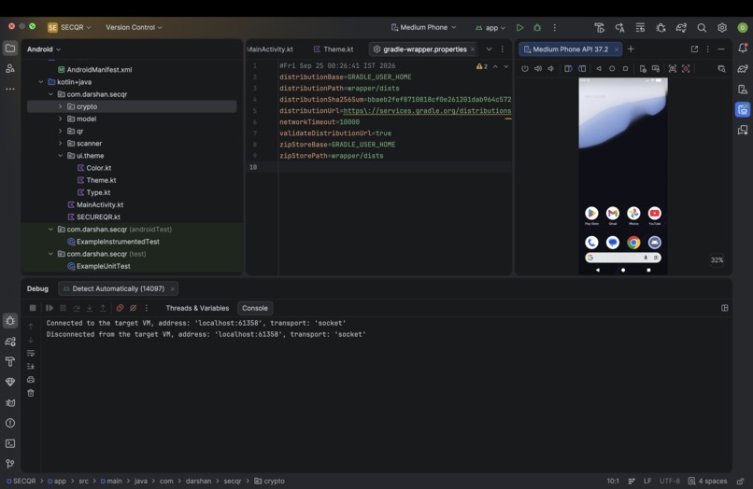Open Gradle tool window in right sidebar
Viewport: 753px width, 489px height.
point(743,69)
